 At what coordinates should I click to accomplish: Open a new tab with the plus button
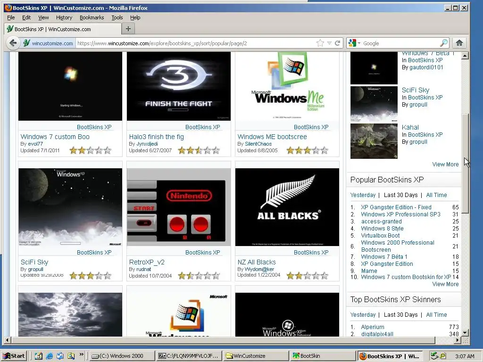[x=128, y=29]
